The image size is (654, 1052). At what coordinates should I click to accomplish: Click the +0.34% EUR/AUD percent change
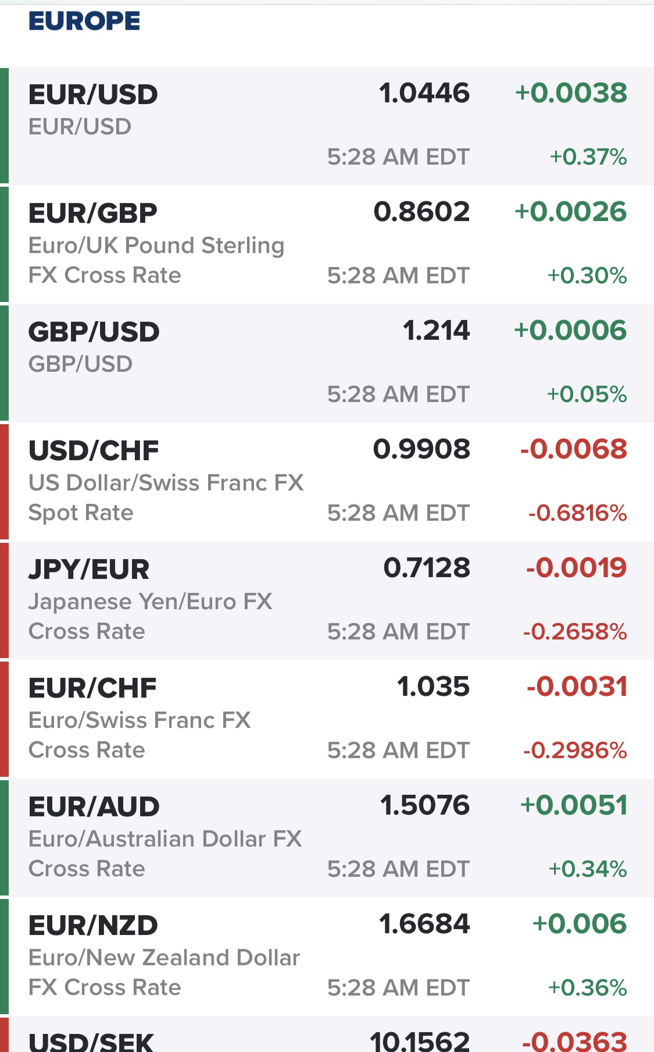click(588, 869)
